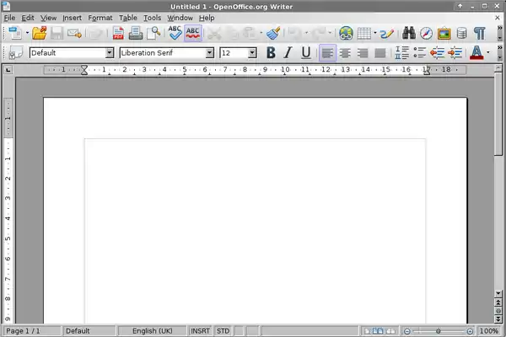The height and width of the screenshot is (337, 506).
Task: Toggle AutoSpellcheck red underline button
Action: click(x=193, y=34)
